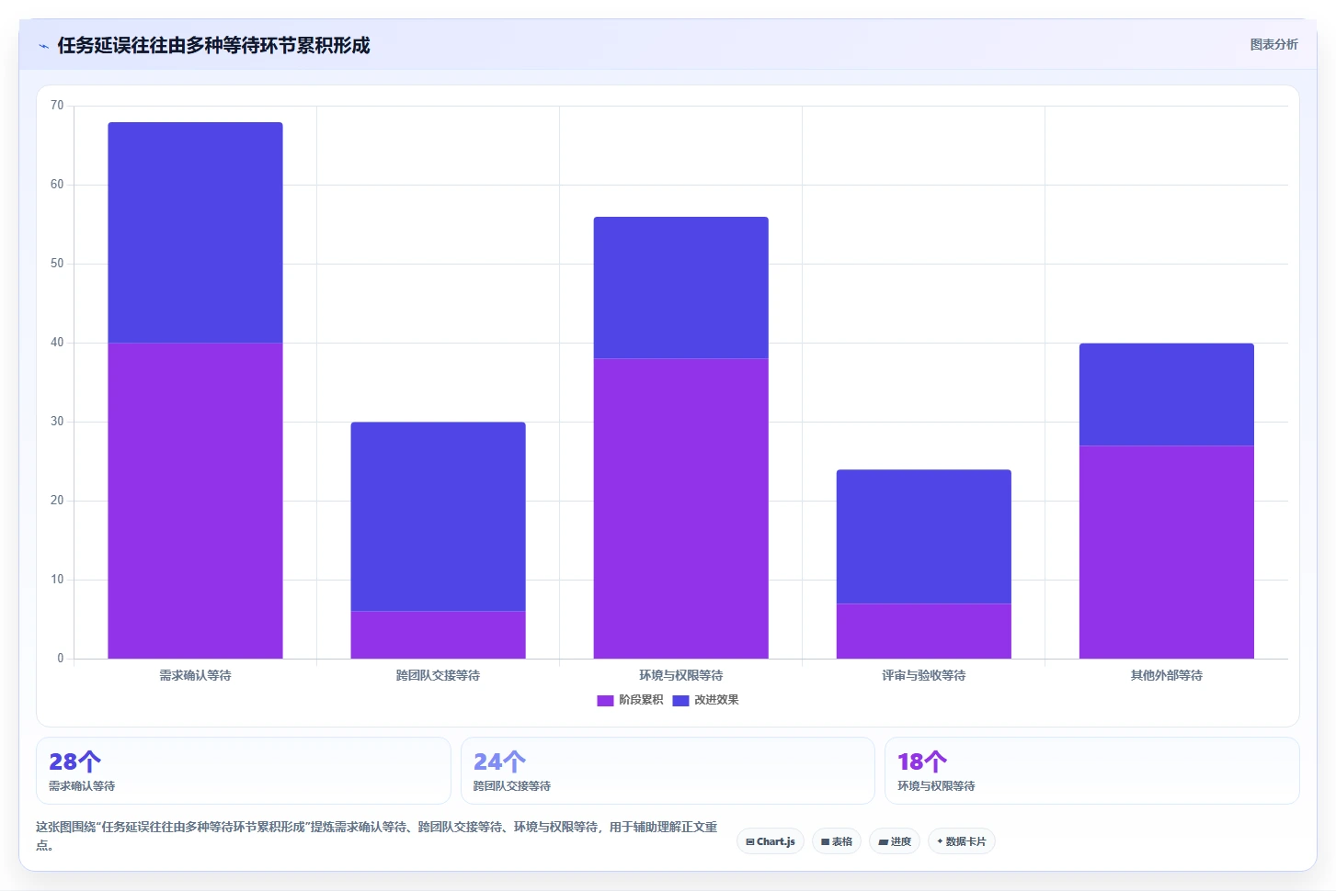Select the Chart.js tag
The height and width of the screenshot is (891, 1336).
pyautogui.click(x=771, y=841)
